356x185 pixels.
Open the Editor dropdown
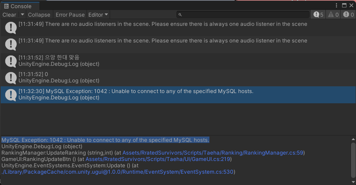pyautogui.click(x=98, y=15)
